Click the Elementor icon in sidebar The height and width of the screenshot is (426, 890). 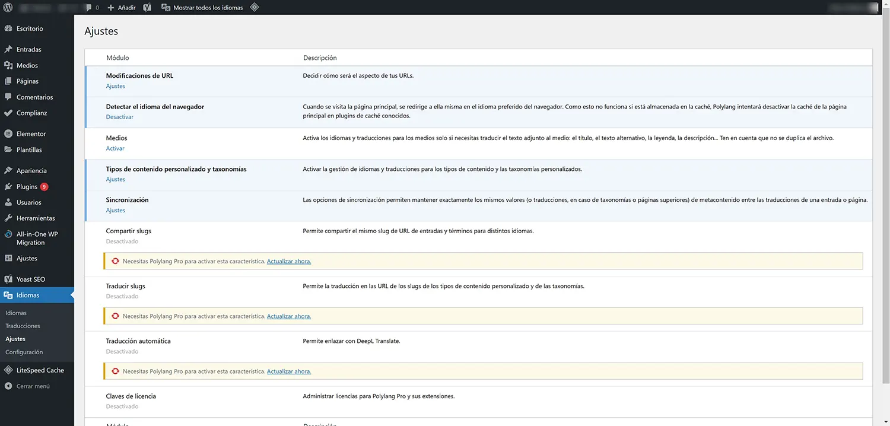coord(8,134)
